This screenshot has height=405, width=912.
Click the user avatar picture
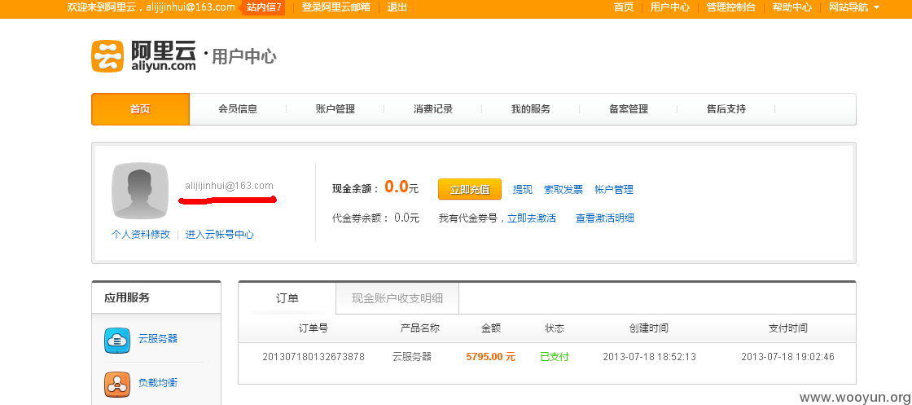(x=140, y=191)
